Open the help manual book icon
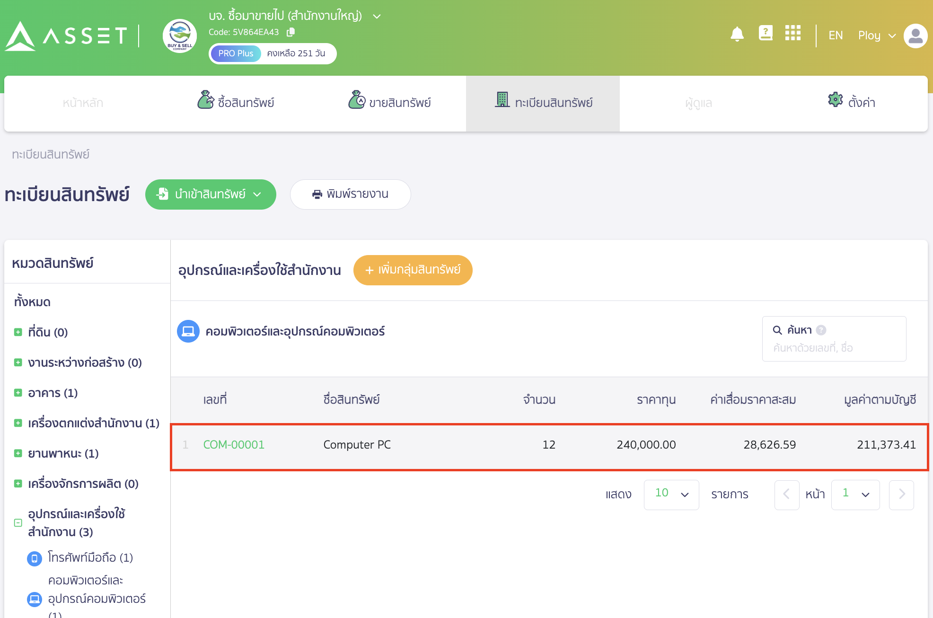 point(765,33)
